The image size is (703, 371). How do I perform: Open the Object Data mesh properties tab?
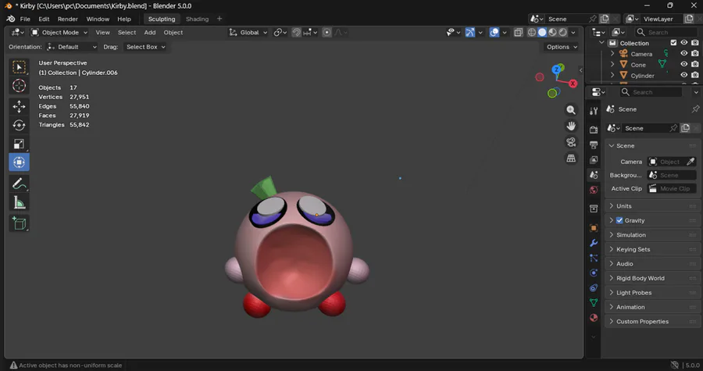[594, 302]
